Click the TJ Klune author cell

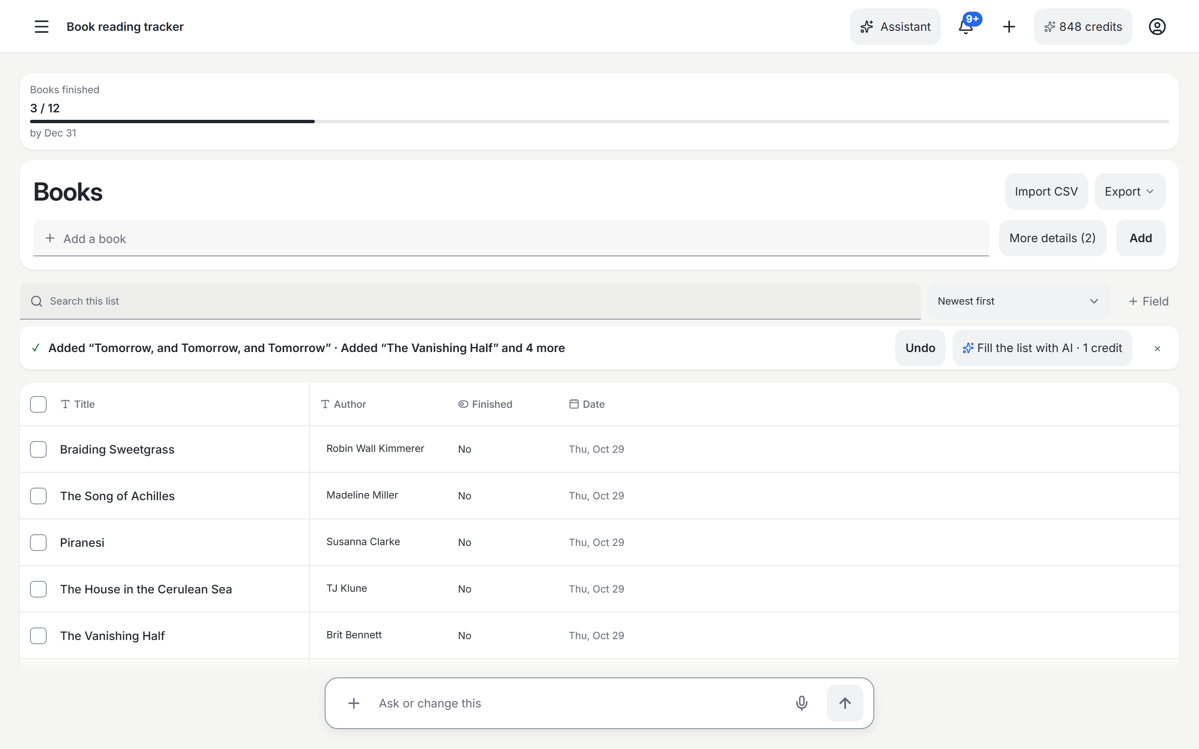coord(346,588)
